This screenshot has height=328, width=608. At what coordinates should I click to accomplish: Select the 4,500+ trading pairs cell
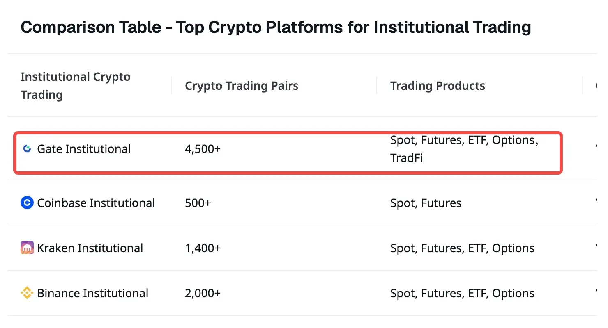(x=203, y=149)
